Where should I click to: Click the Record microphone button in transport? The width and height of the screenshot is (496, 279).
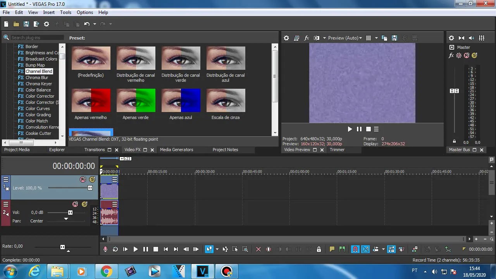coord(105,249)
